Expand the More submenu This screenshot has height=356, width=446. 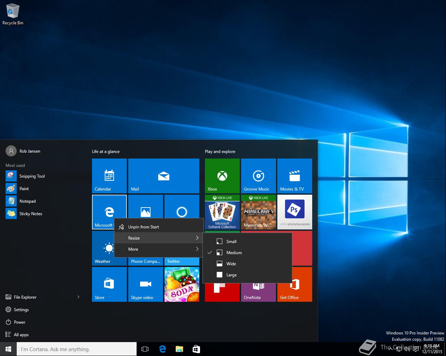tap(159, 249)
